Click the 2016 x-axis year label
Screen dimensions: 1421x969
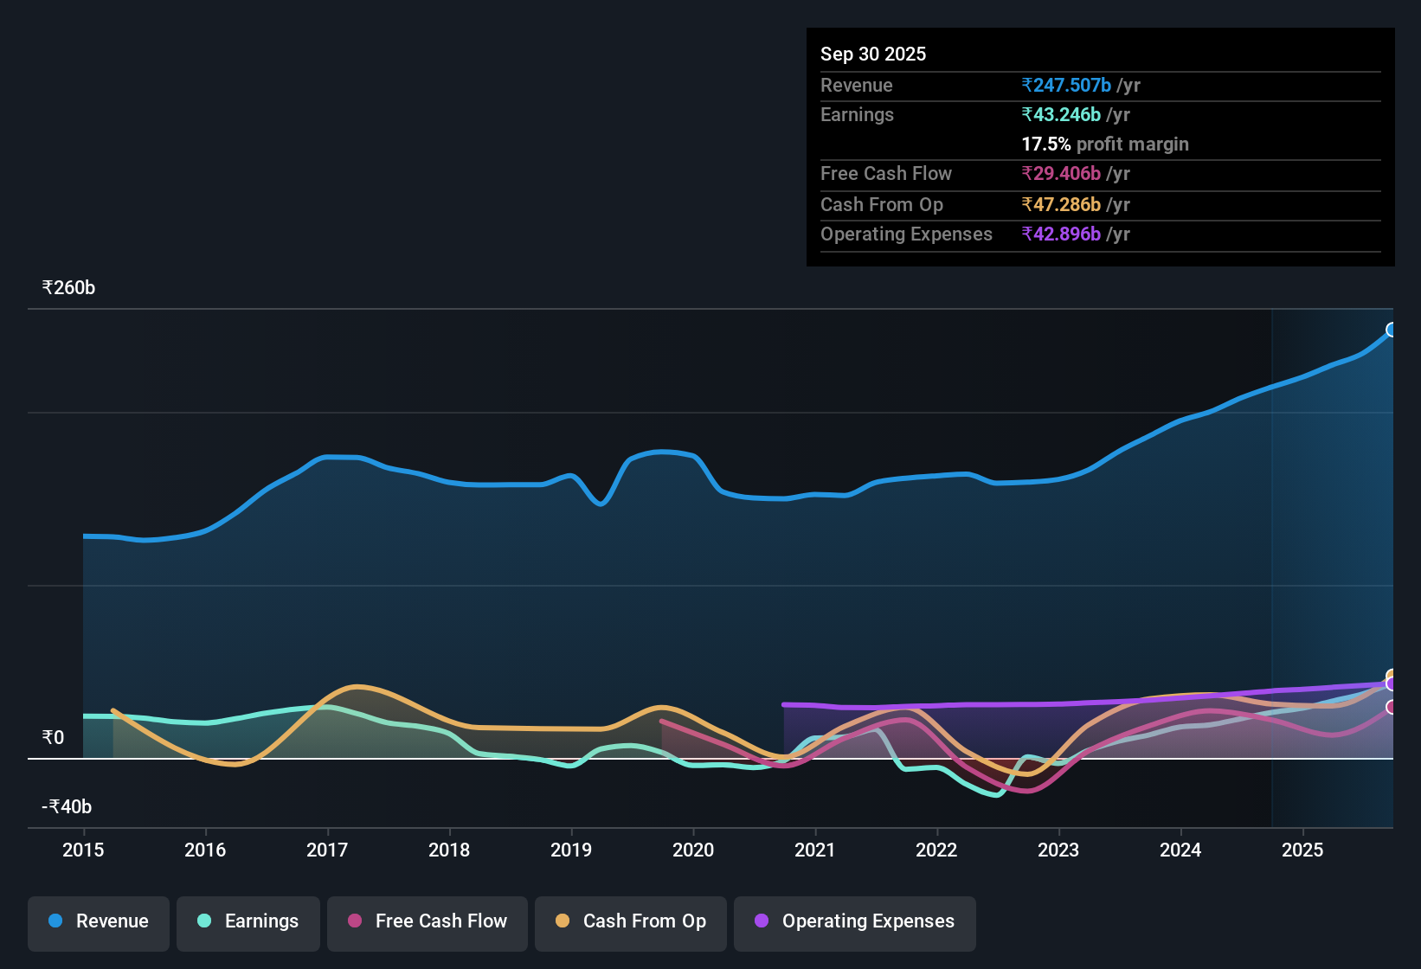point(205,850)
